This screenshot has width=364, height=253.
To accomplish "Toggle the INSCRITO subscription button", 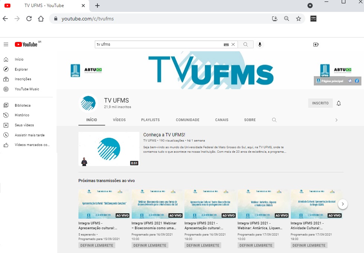I will [x=320, y=103].
